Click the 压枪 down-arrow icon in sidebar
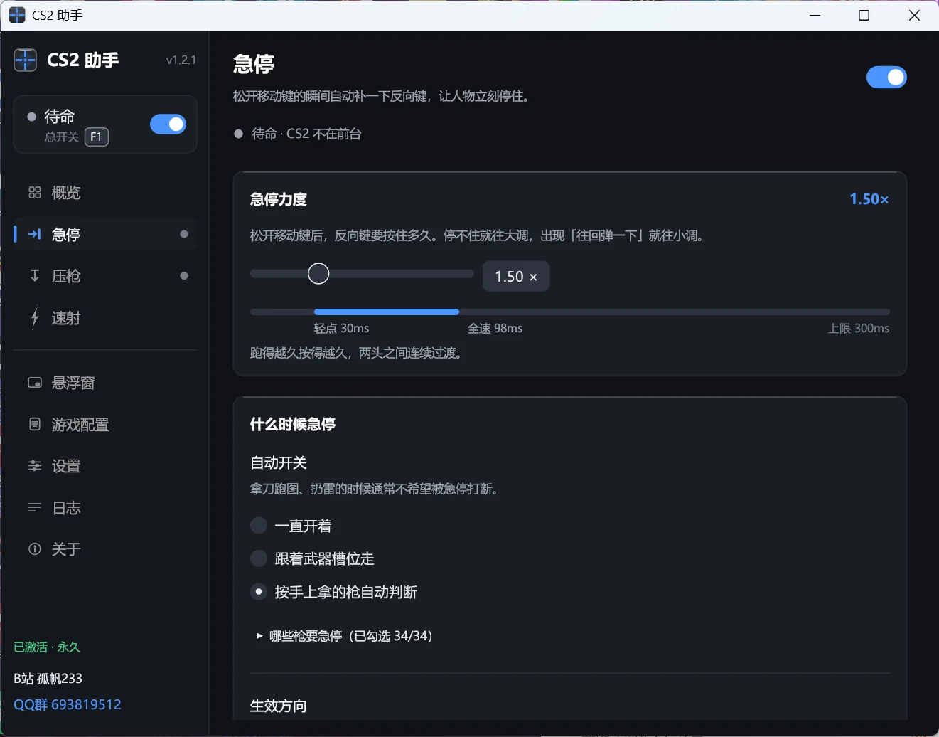This screenshot has height=737, width=939. click(34, 275)
